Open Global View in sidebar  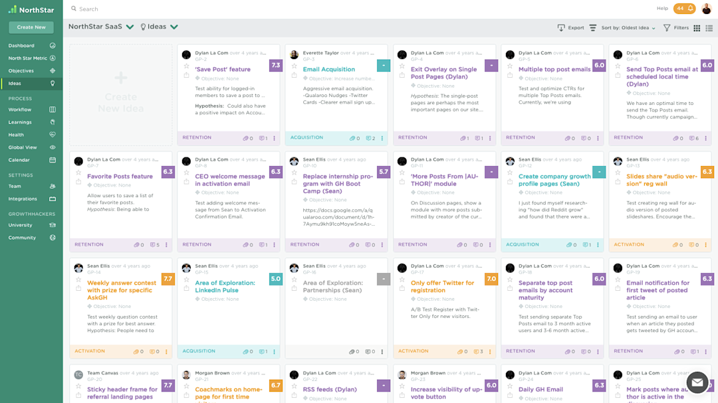pos(31,147)
